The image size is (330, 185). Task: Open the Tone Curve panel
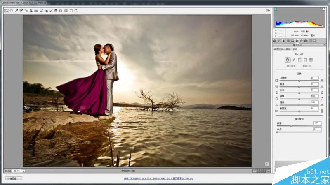tap(279, 41)
